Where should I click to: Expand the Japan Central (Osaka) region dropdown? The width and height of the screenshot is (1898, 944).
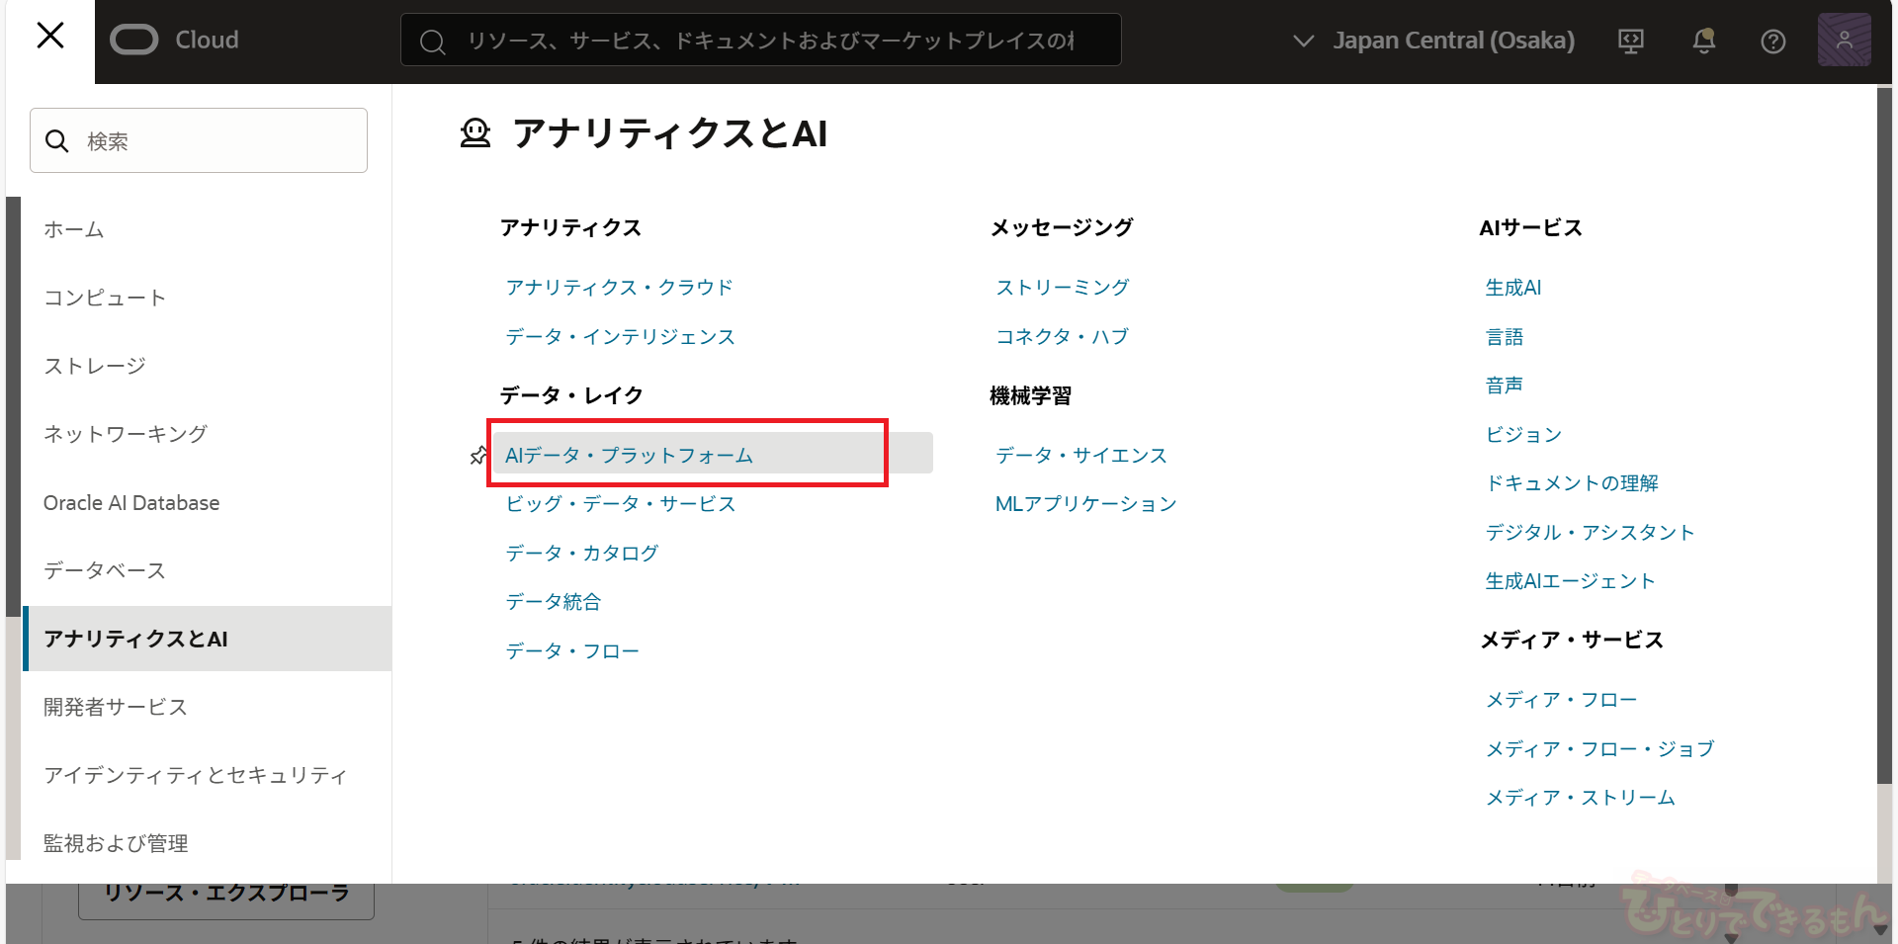tap(1433, 41)
